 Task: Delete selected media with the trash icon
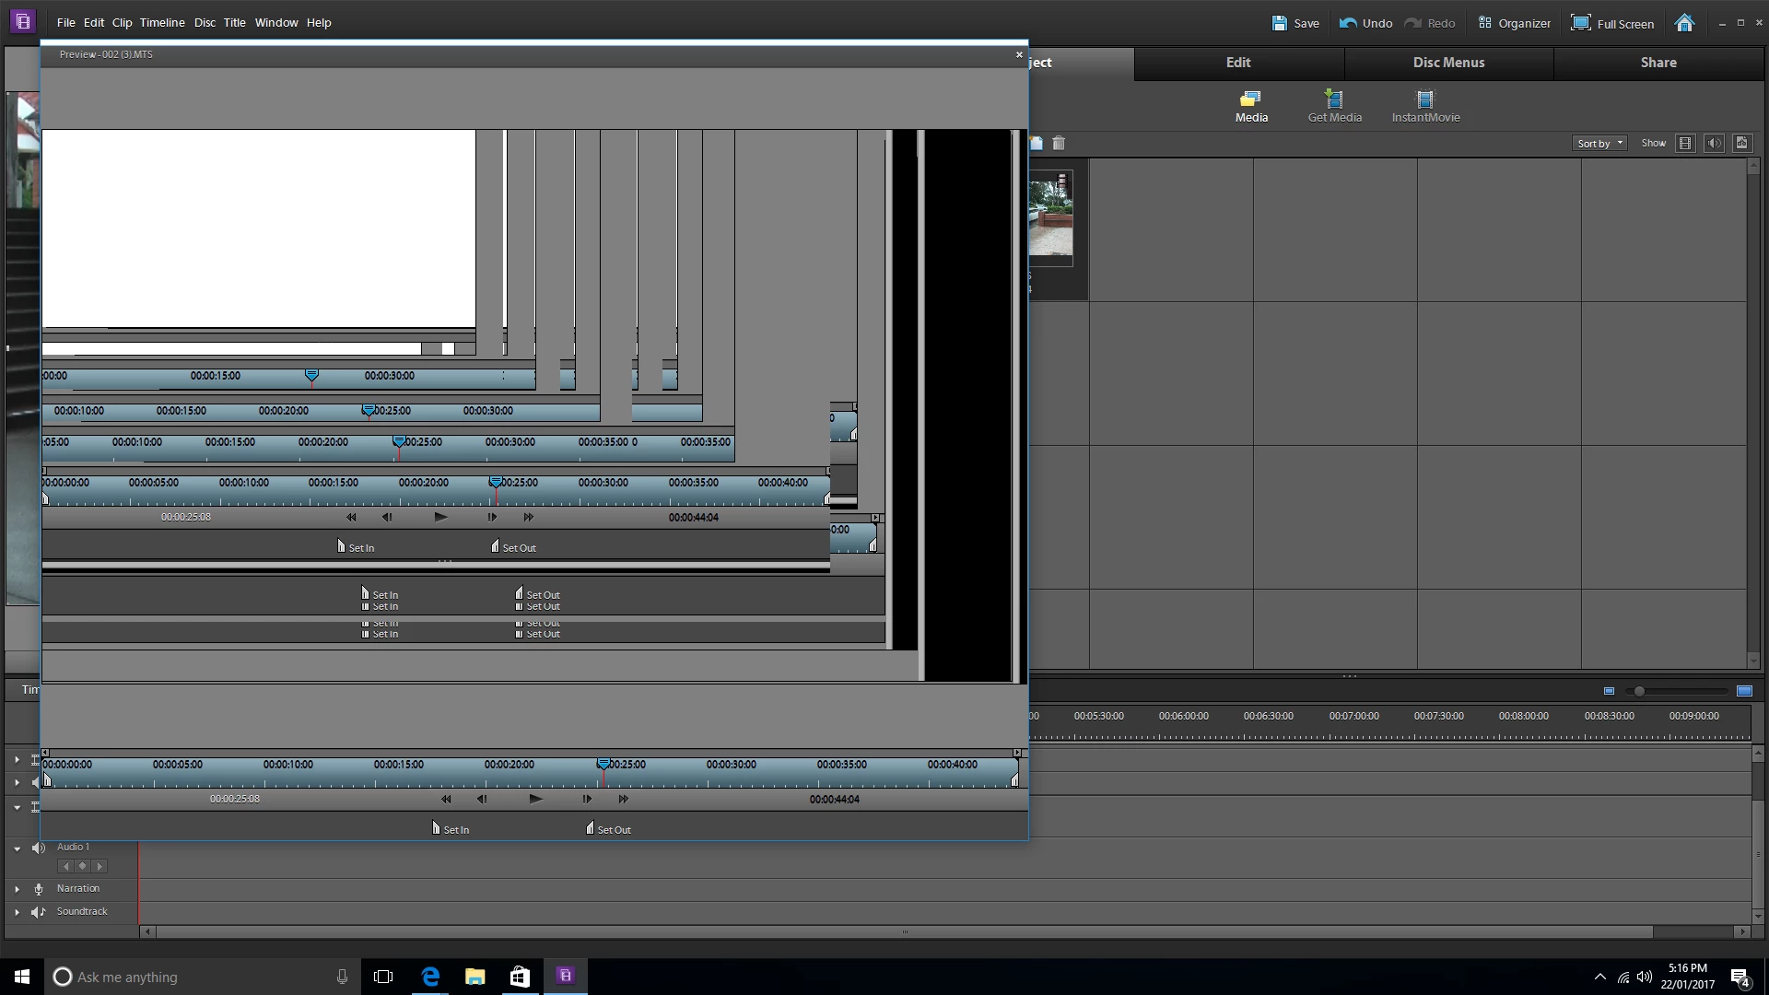1059,143
